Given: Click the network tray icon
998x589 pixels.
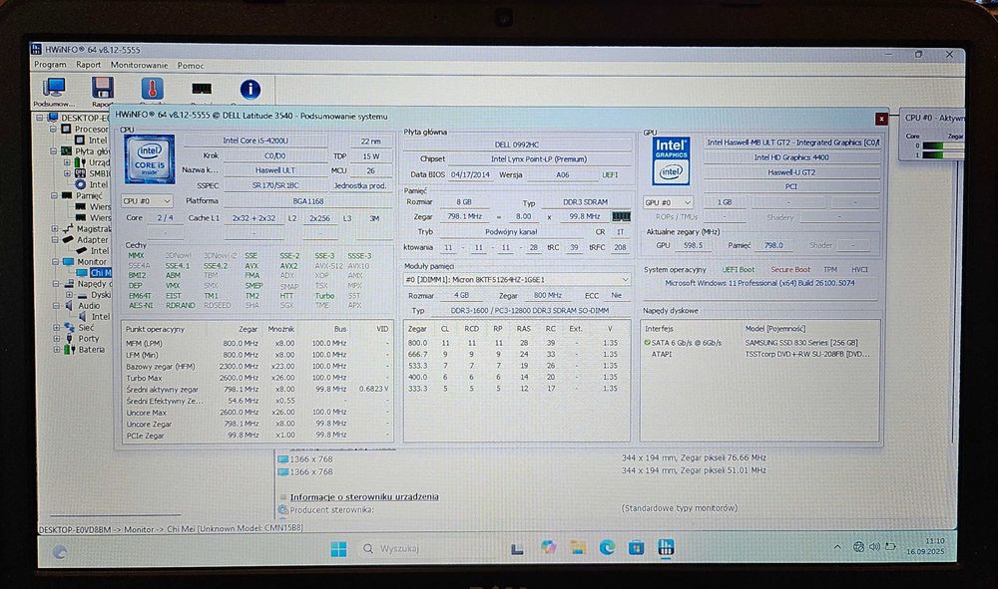Looking at the screenshot, I should pyautogui.click(x=858, y=546).
